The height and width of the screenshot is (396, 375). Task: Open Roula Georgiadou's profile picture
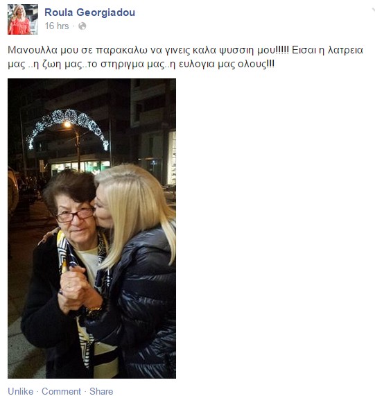pyautogui.click(x=23, y=19)
